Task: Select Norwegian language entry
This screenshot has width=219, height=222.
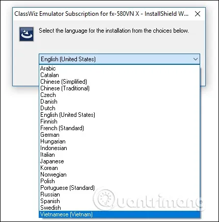Action: (119, 175)
